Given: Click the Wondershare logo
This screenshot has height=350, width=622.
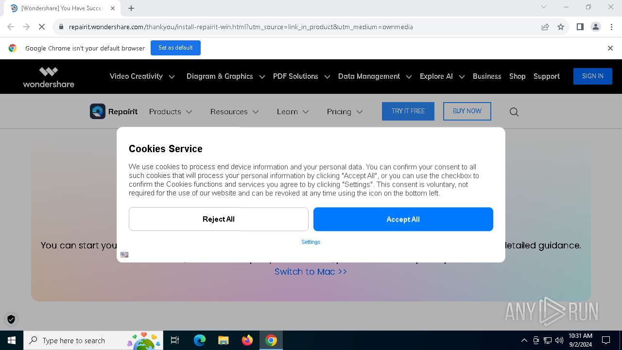Looking at the screenshot, I should point(49,77).
